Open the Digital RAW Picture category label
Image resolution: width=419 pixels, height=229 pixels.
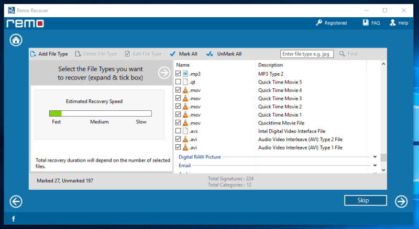200,157
